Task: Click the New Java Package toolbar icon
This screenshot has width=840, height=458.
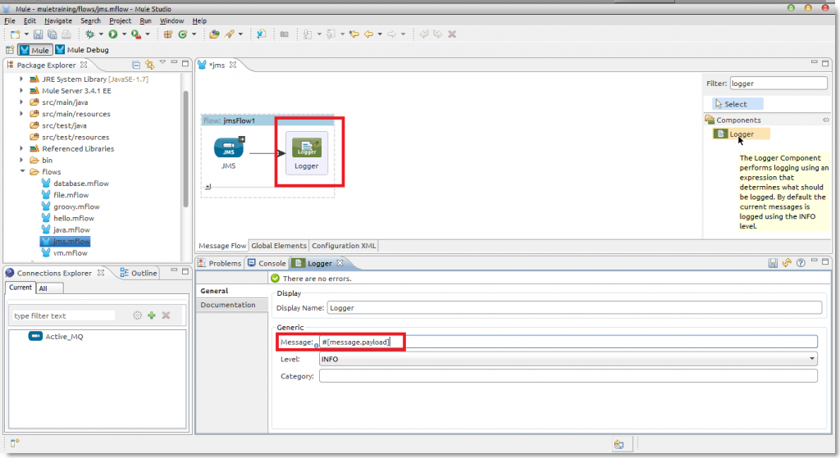Action: click(167, 34)
